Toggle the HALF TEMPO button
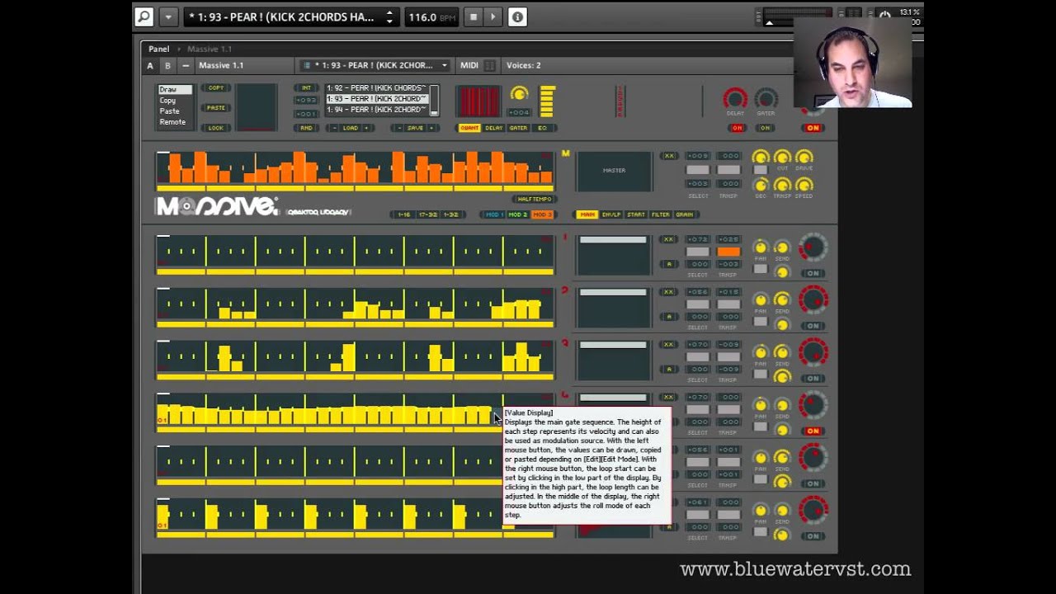 534,199
